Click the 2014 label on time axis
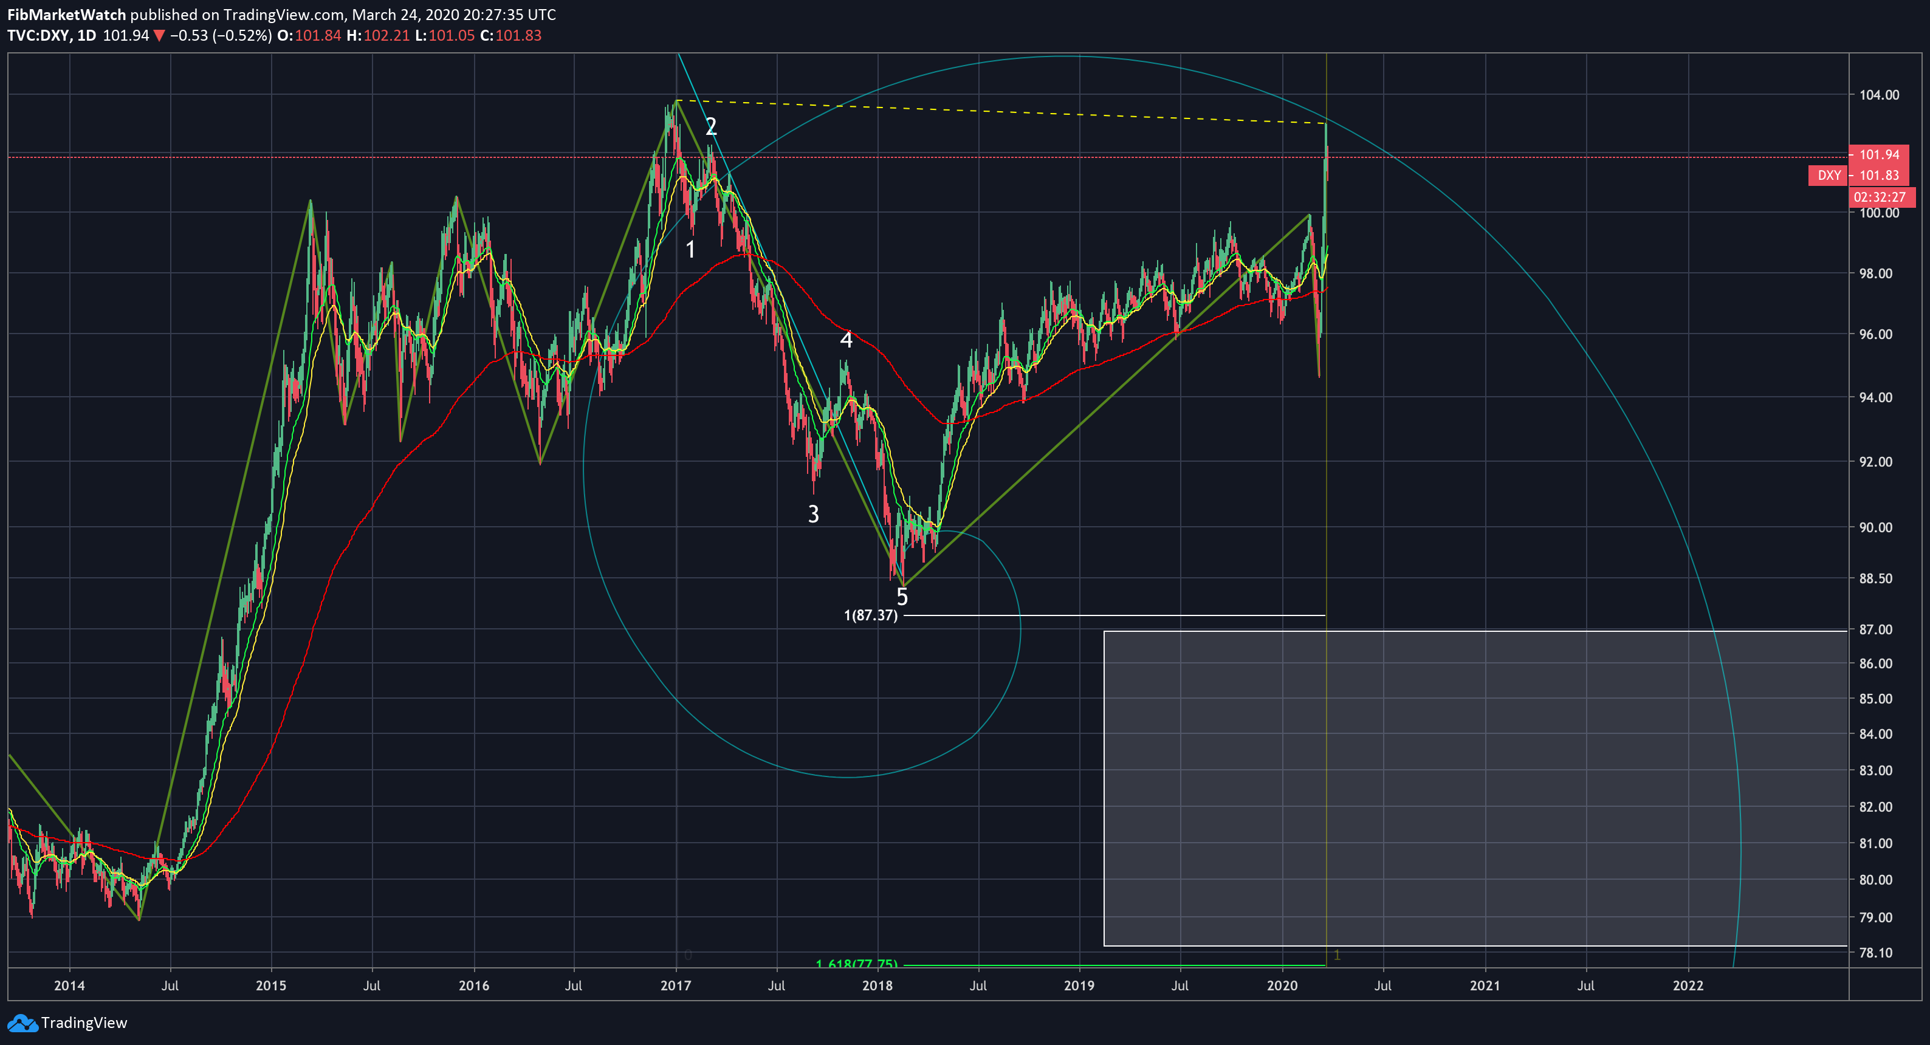The width and height of the screenshot is (1930, 1045). tap(69, 985)
